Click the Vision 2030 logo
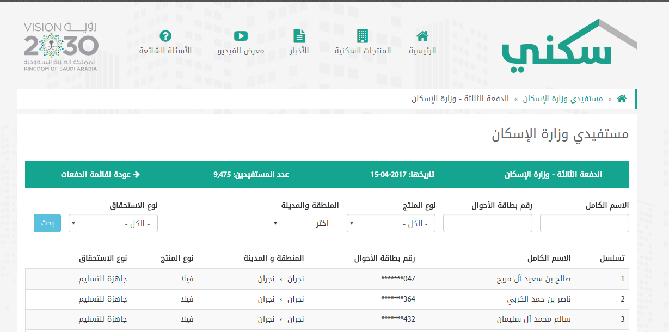 (61, 47)
